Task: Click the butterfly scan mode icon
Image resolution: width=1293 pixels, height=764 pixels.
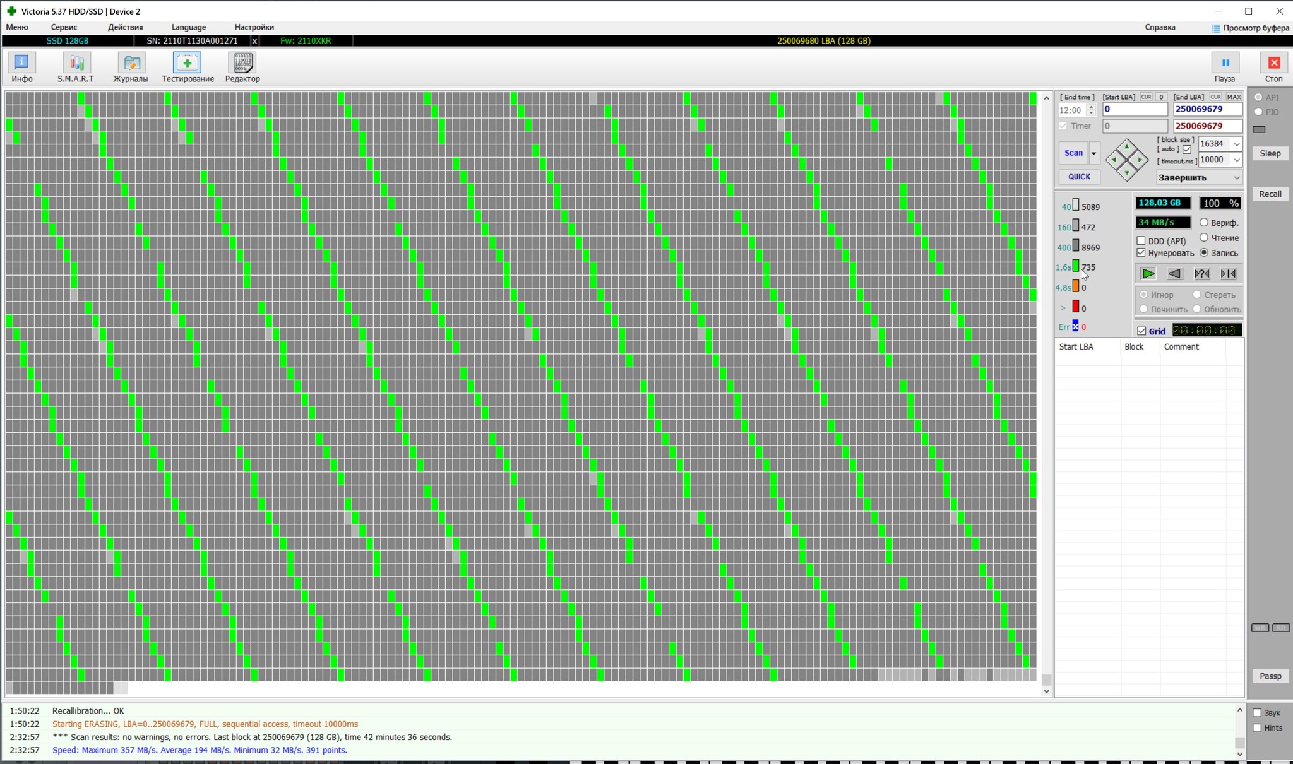Action: tap(1228, 274)
